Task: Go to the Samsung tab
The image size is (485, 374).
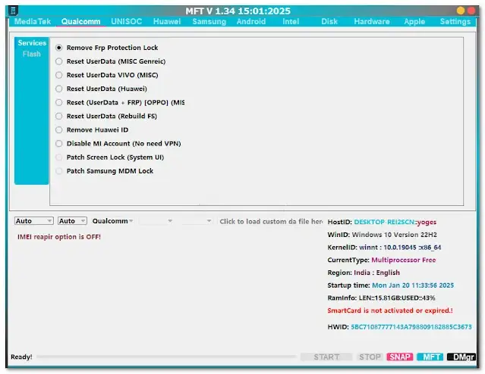Action: pos(209,21)
